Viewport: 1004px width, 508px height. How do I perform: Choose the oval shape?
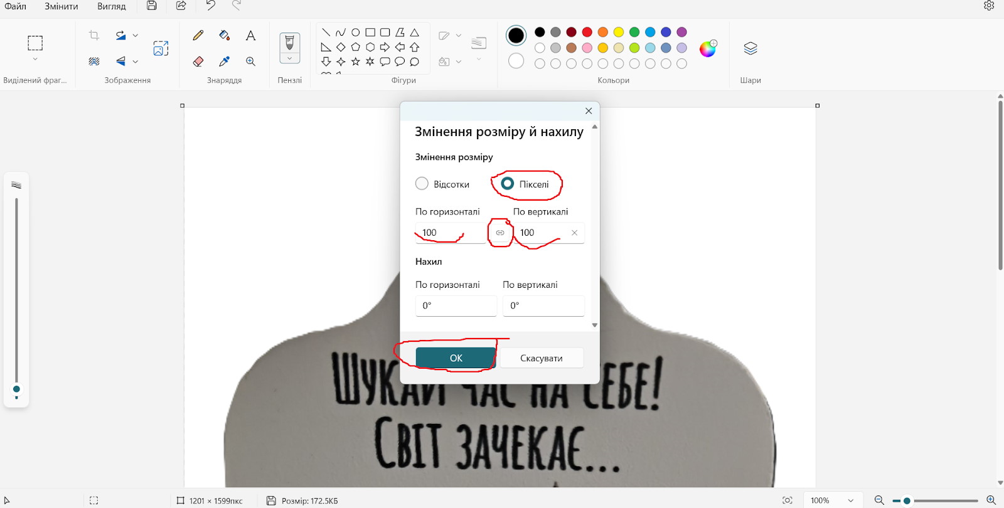355,32
